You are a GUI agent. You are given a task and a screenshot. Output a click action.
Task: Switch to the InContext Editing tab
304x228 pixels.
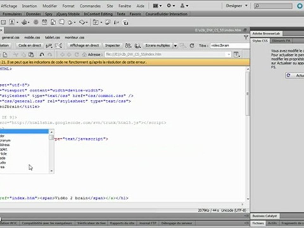[x=98, y=14]
